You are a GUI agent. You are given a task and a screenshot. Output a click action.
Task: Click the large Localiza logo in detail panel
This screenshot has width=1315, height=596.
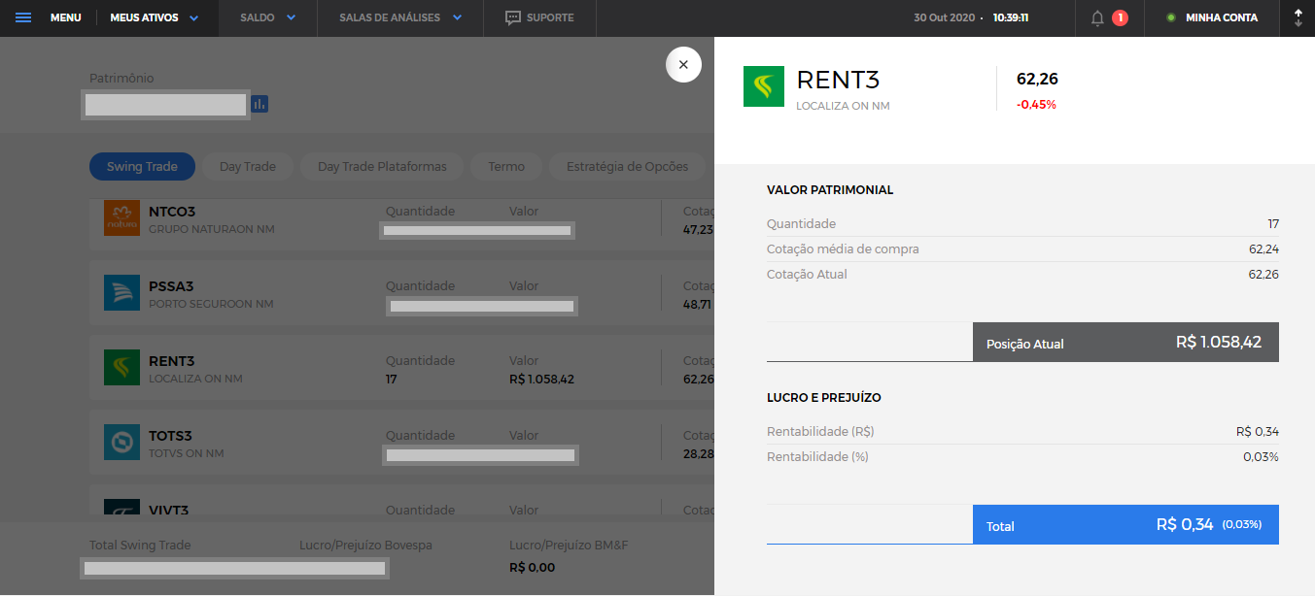click(764, 86)
